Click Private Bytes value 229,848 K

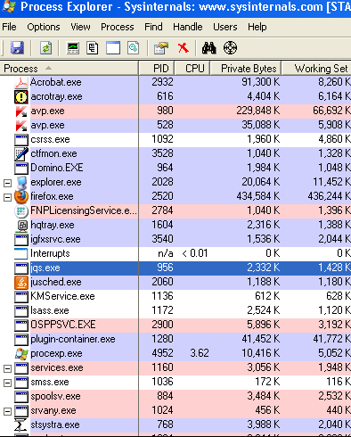pos(258,111)
